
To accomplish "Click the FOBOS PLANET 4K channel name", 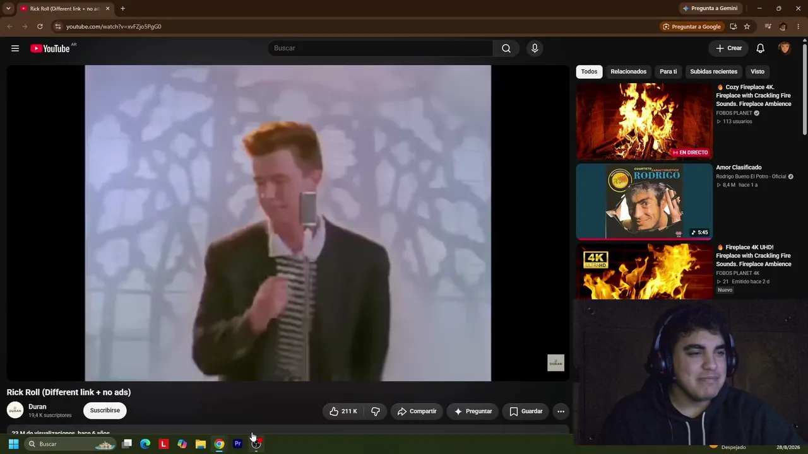I will (737, 273).
